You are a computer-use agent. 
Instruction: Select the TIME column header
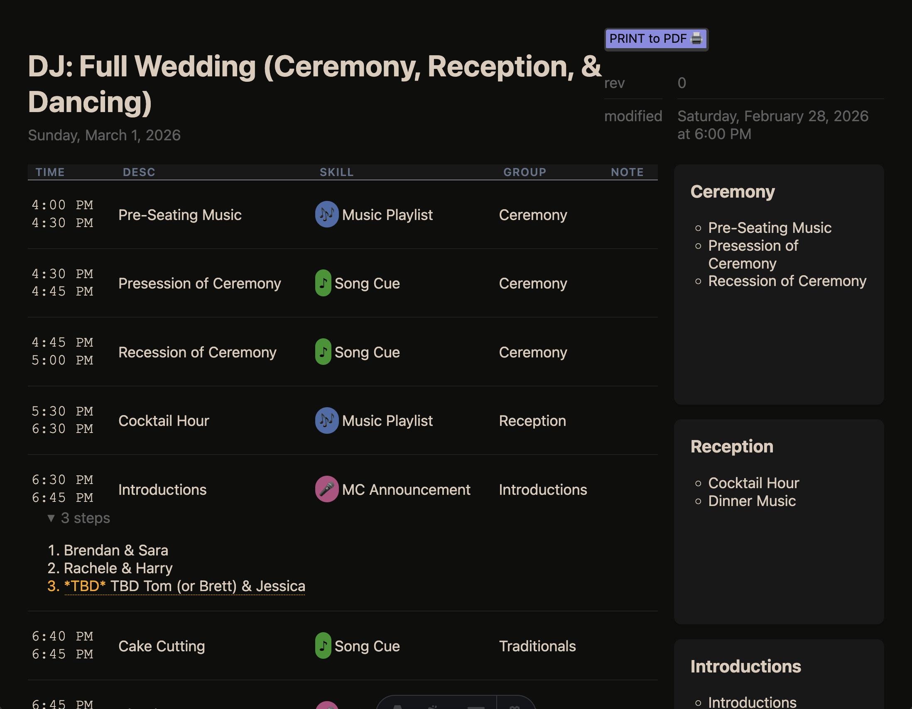coord(50,172)
